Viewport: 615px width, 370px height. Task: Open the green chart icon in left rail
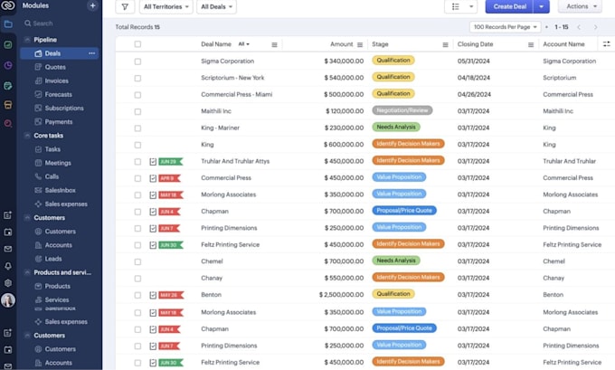pyautogui.click(x=8, y=44)
